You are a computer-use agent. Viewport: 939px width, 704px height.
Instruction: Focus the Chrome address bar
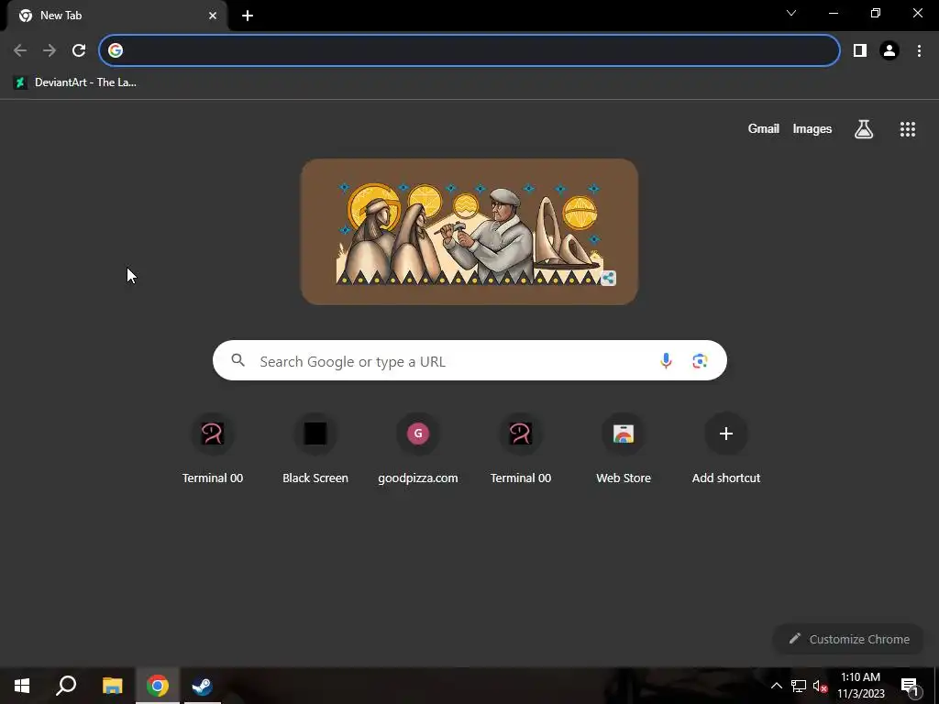pos(469,50)
